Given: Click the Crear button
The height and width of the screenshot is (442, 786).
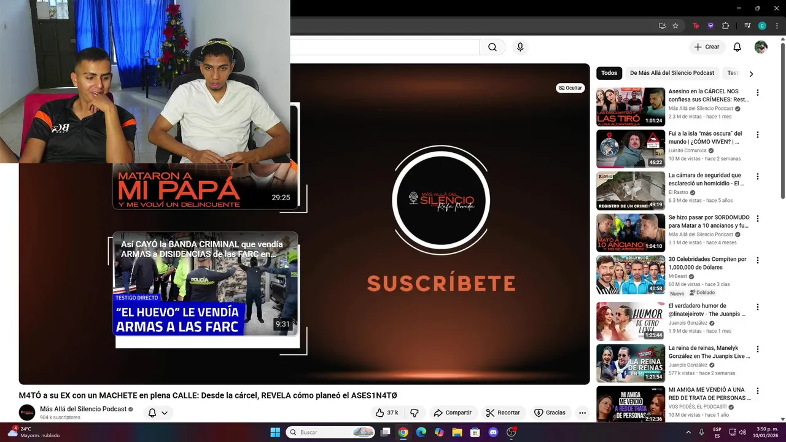Looking at the screenshot, I should click(707, 47).
